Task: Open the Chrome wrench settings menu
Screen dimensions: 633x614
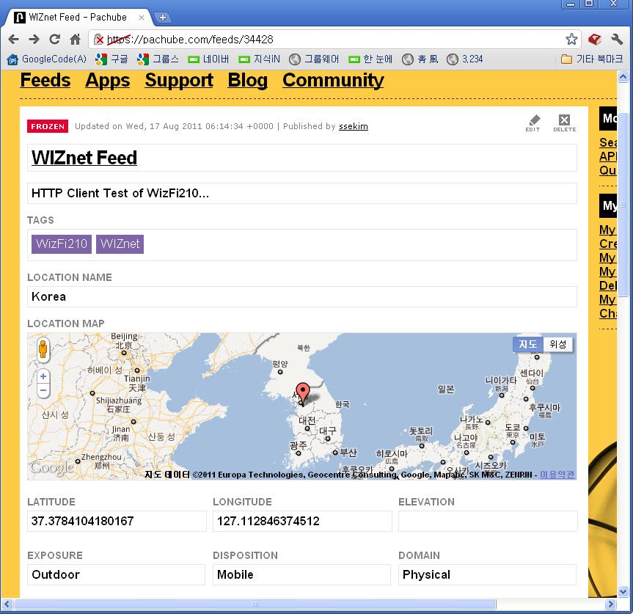Action: (617, 39)
